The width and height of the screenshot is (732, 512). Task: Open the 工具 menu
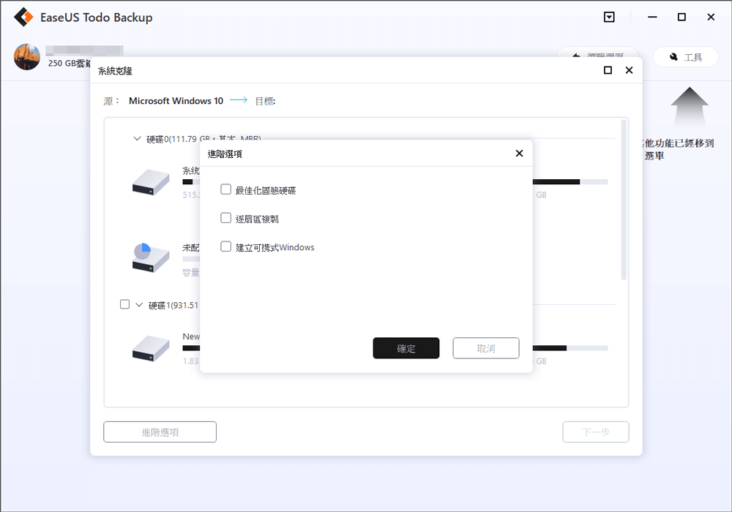point(685,56)
